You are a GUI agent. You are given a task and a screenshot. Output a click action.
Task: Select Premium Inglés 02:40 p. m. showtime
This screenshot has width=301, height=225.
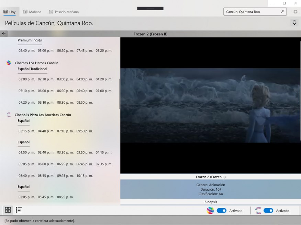[x=27, y=51]
